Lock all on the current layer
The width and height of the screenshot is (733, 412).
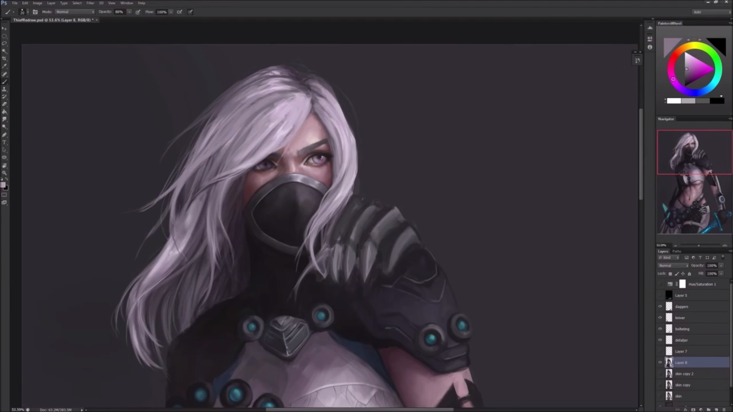[689, 274]
